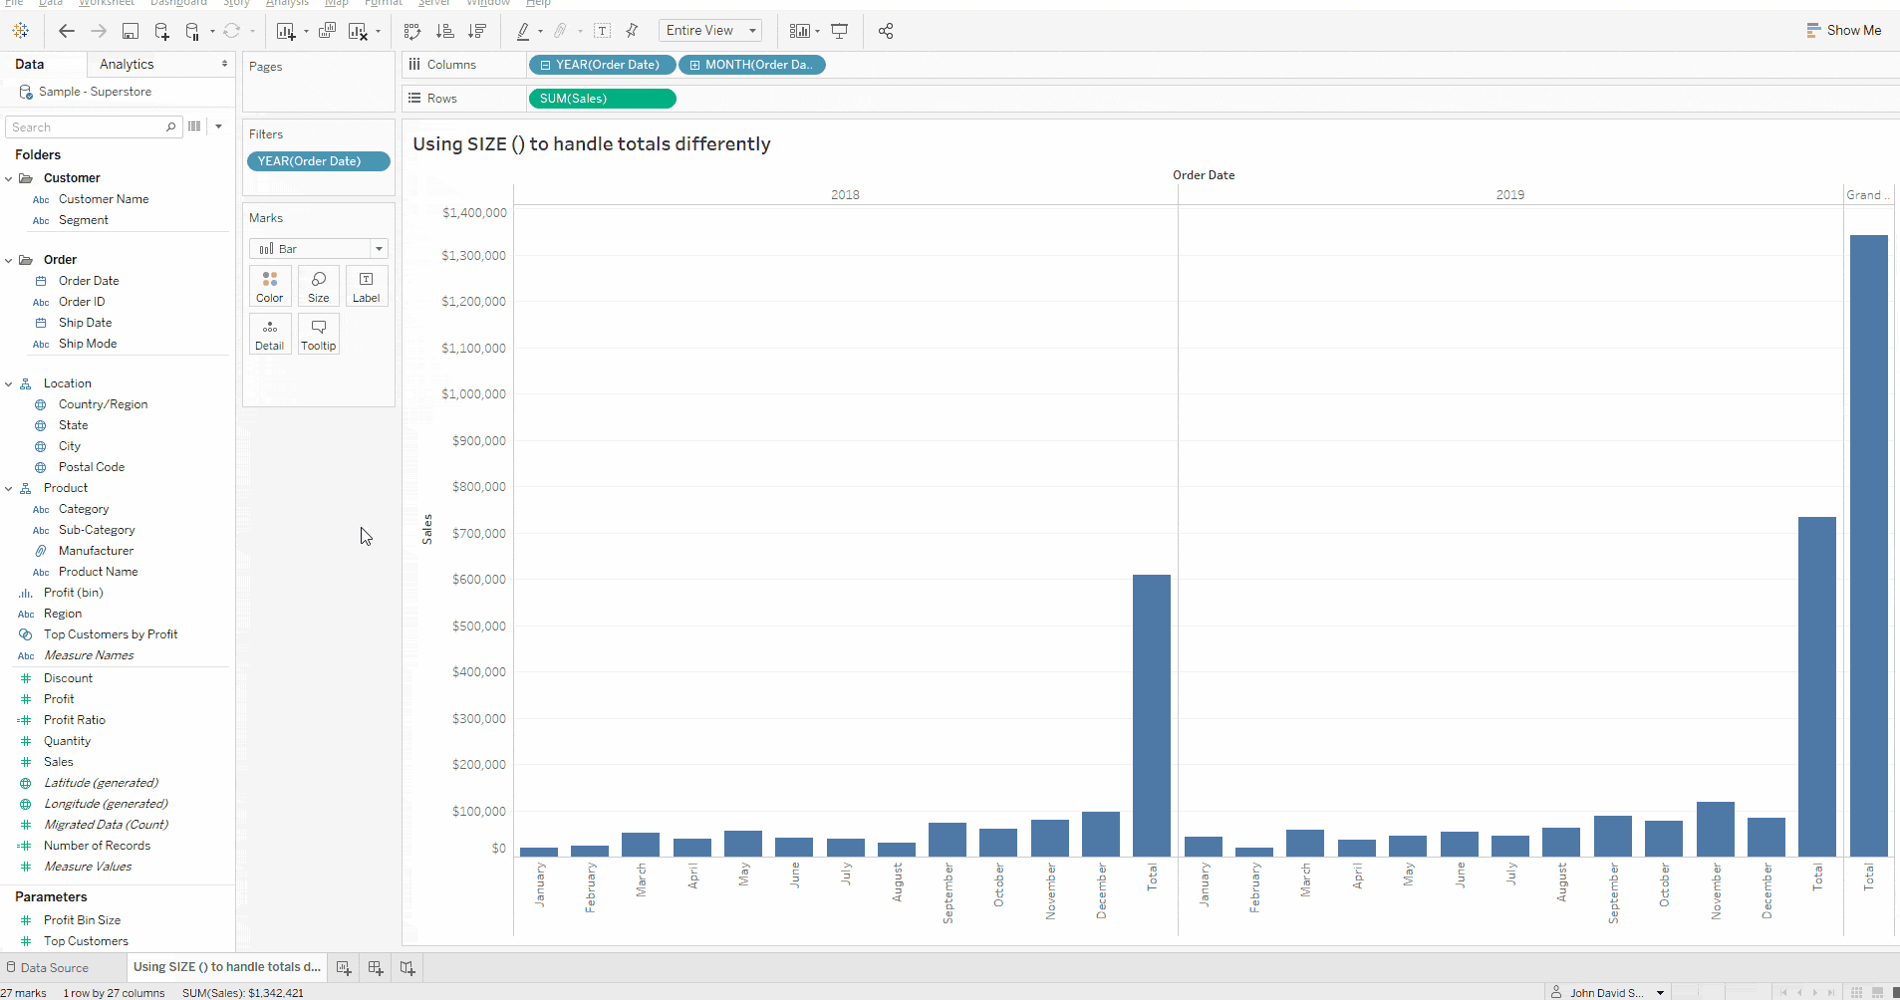Screen dimensions: 1900x1000
Task: Open Color in the Marks card
Action: [x=270, y=286]
